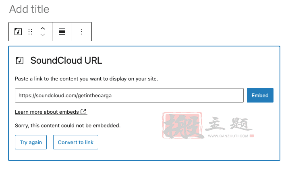Move block down with the down chevron
The width and height of the screenshot is (288, 169).
(x=43, y=35)
